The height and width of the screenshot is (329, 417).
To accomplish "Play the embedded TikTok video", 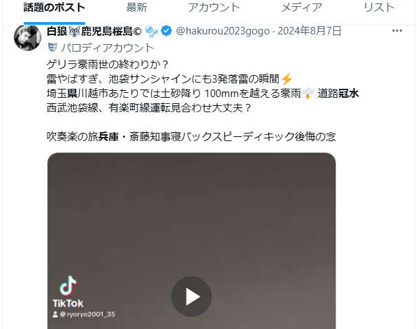I will coord(192,297).
